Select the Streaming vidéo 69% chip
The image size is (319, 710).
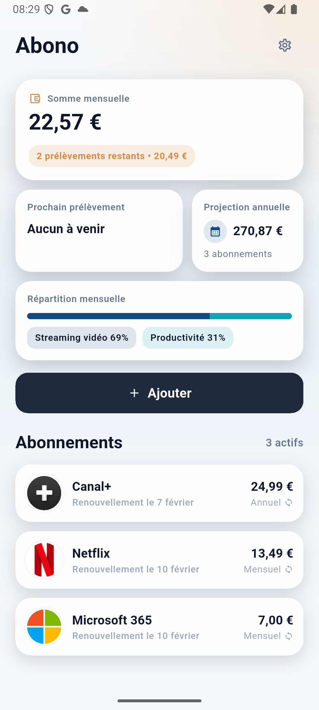tap(82, 338)
